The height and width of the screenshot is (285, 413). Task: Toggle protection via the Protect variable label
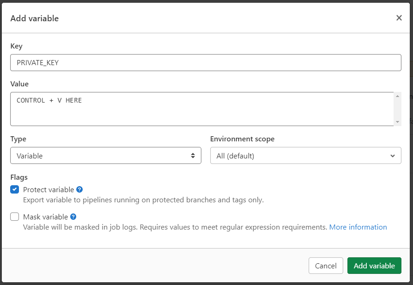coord(48,189)
